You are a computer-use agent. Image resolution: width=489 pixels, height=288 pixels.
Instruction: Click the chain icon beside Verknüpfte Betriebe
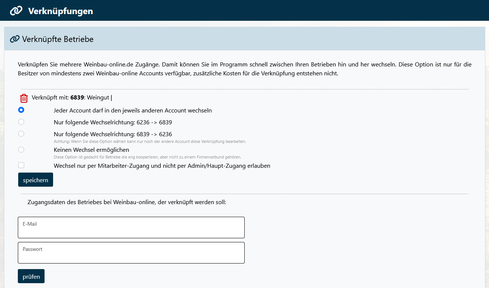click(14, 39)
